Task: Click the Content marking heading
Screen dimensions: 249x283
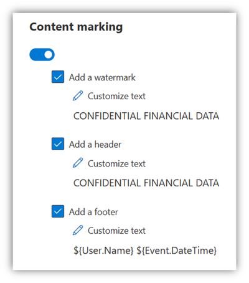Action: pos(76,27)
